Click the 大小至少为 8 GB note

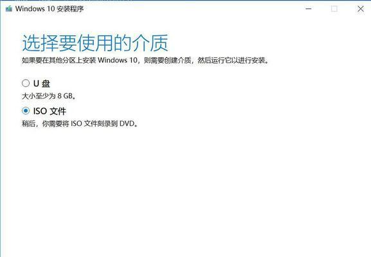(x=49, y=96)
